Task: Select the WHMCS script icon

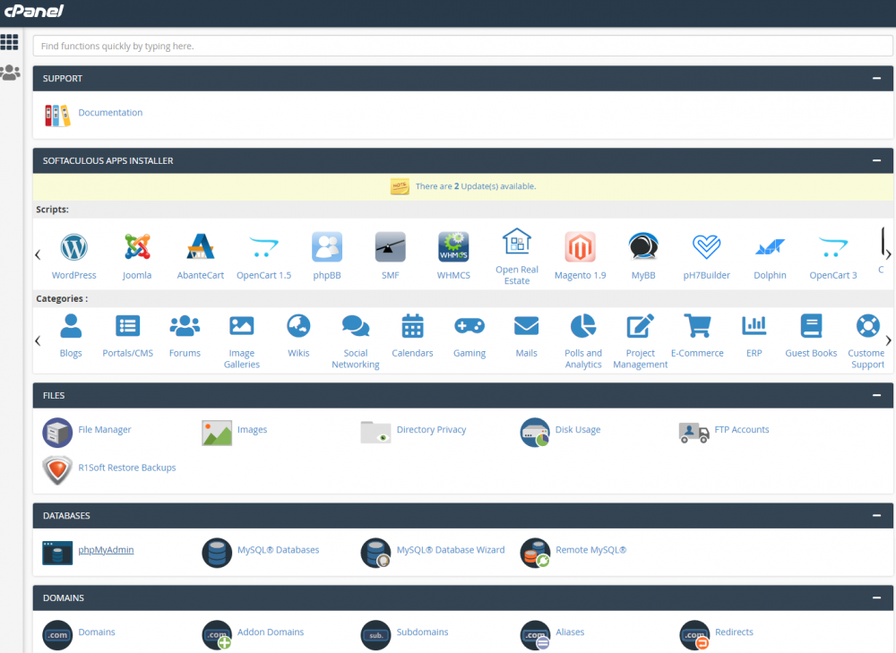Action: (453, 247)
